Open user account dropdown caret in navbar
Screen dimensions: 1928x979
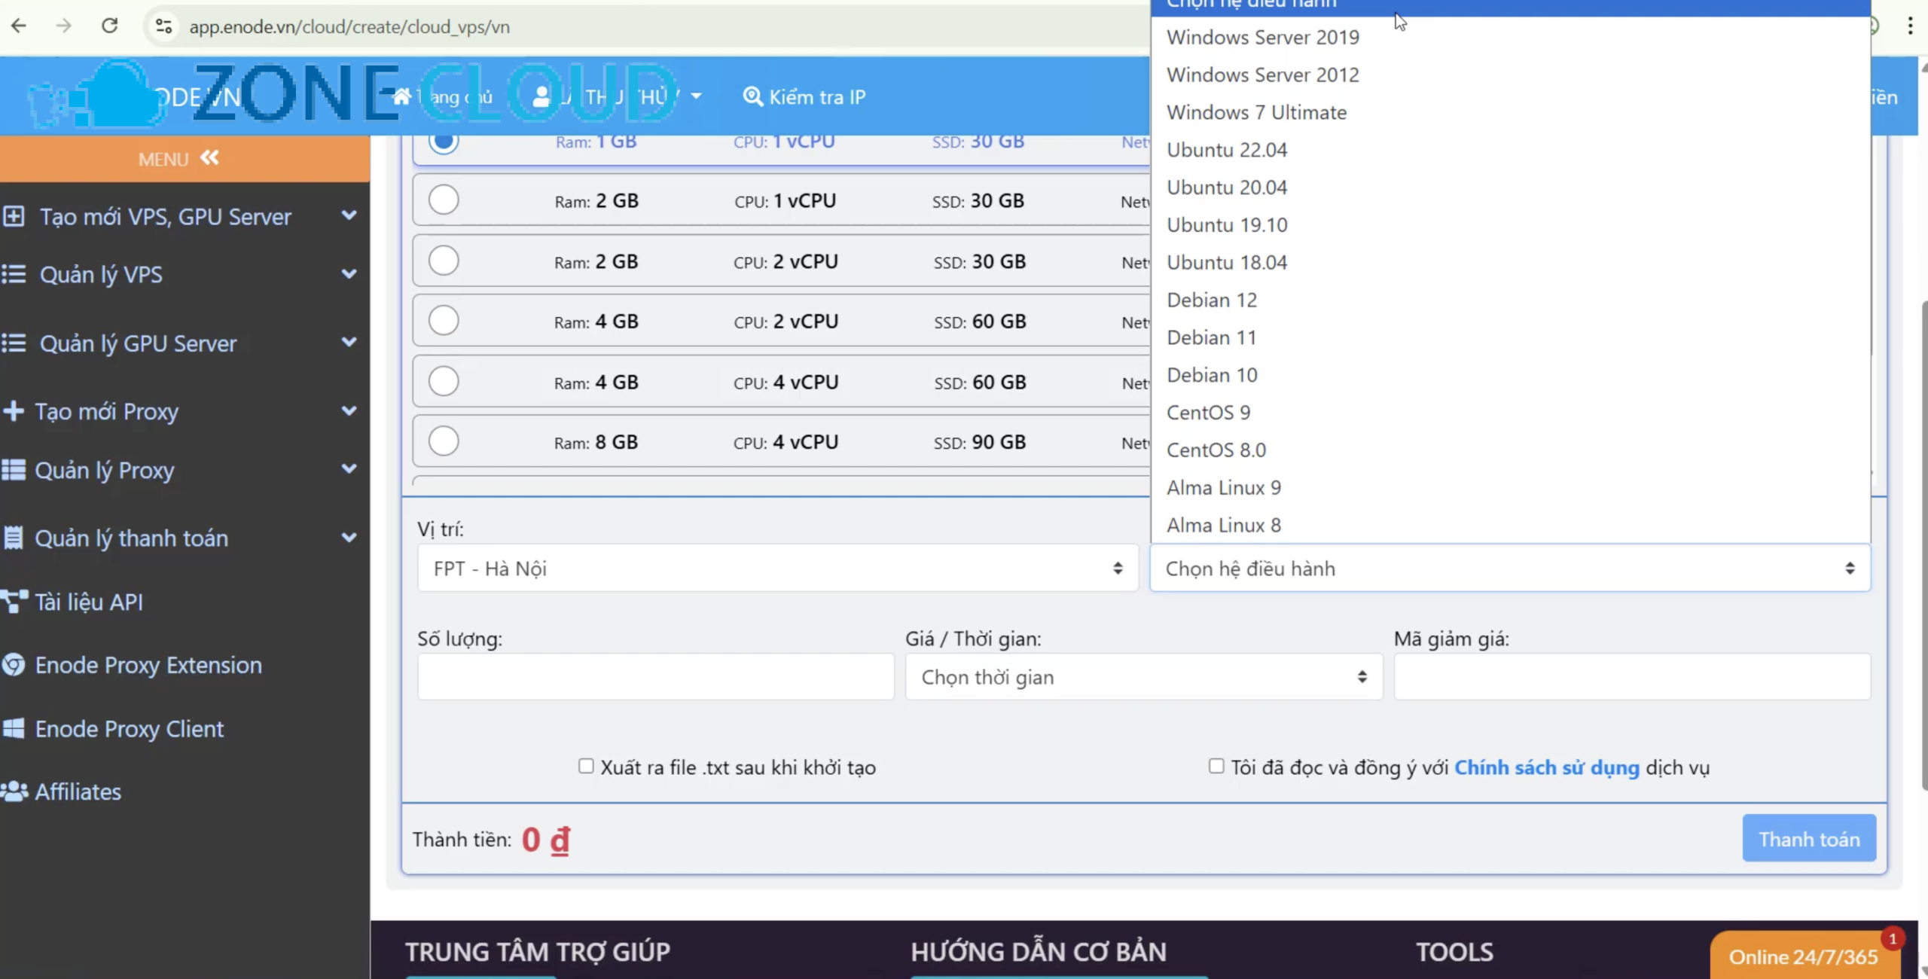click(x=696, y=96)
